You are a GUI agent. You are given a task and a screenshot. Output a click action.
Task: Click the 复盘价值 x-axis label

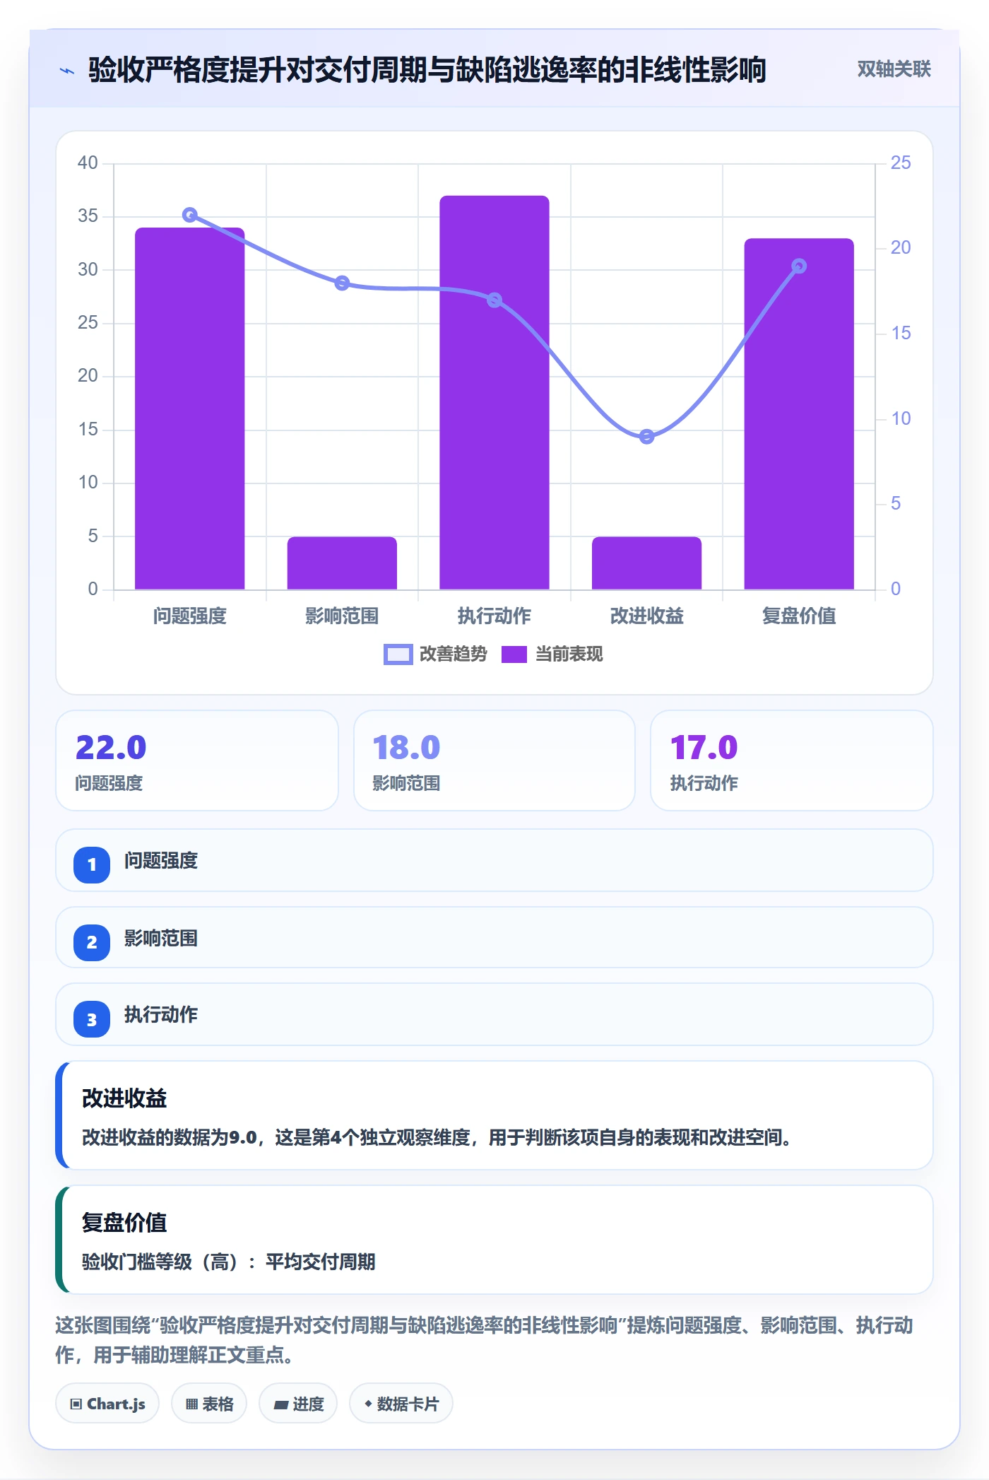tap(799, 616)
